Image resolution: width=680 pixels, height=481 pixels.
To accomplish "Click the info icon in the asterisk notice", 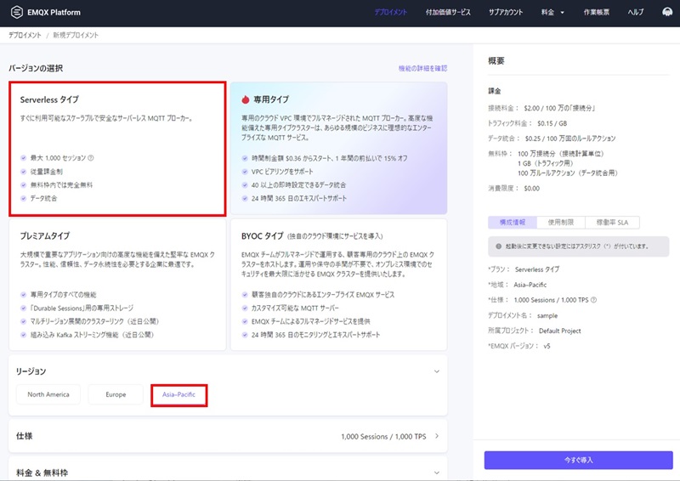I will (498, 246).
